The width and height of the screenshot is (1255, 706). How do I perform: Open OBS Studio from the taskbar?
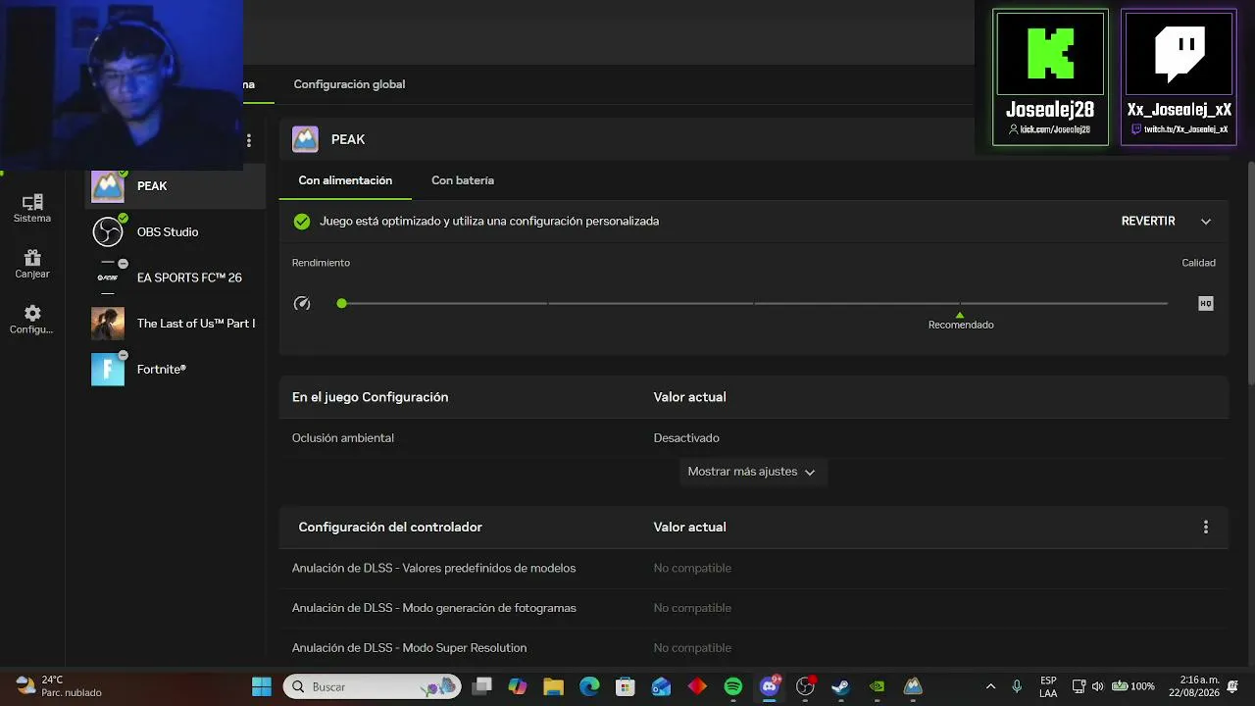click(x=805, y=687)
